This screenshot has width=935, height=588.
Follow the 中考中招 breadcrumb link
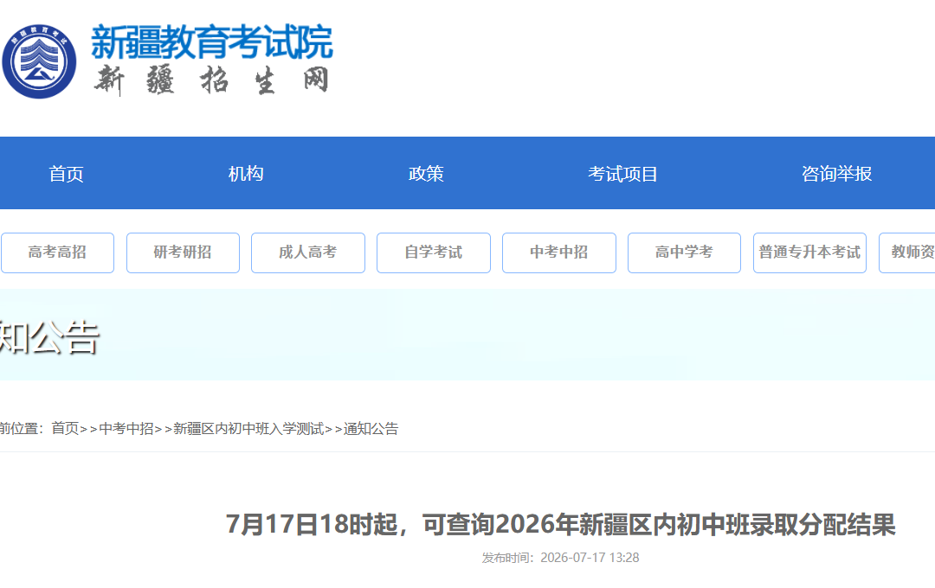(126, 428)
